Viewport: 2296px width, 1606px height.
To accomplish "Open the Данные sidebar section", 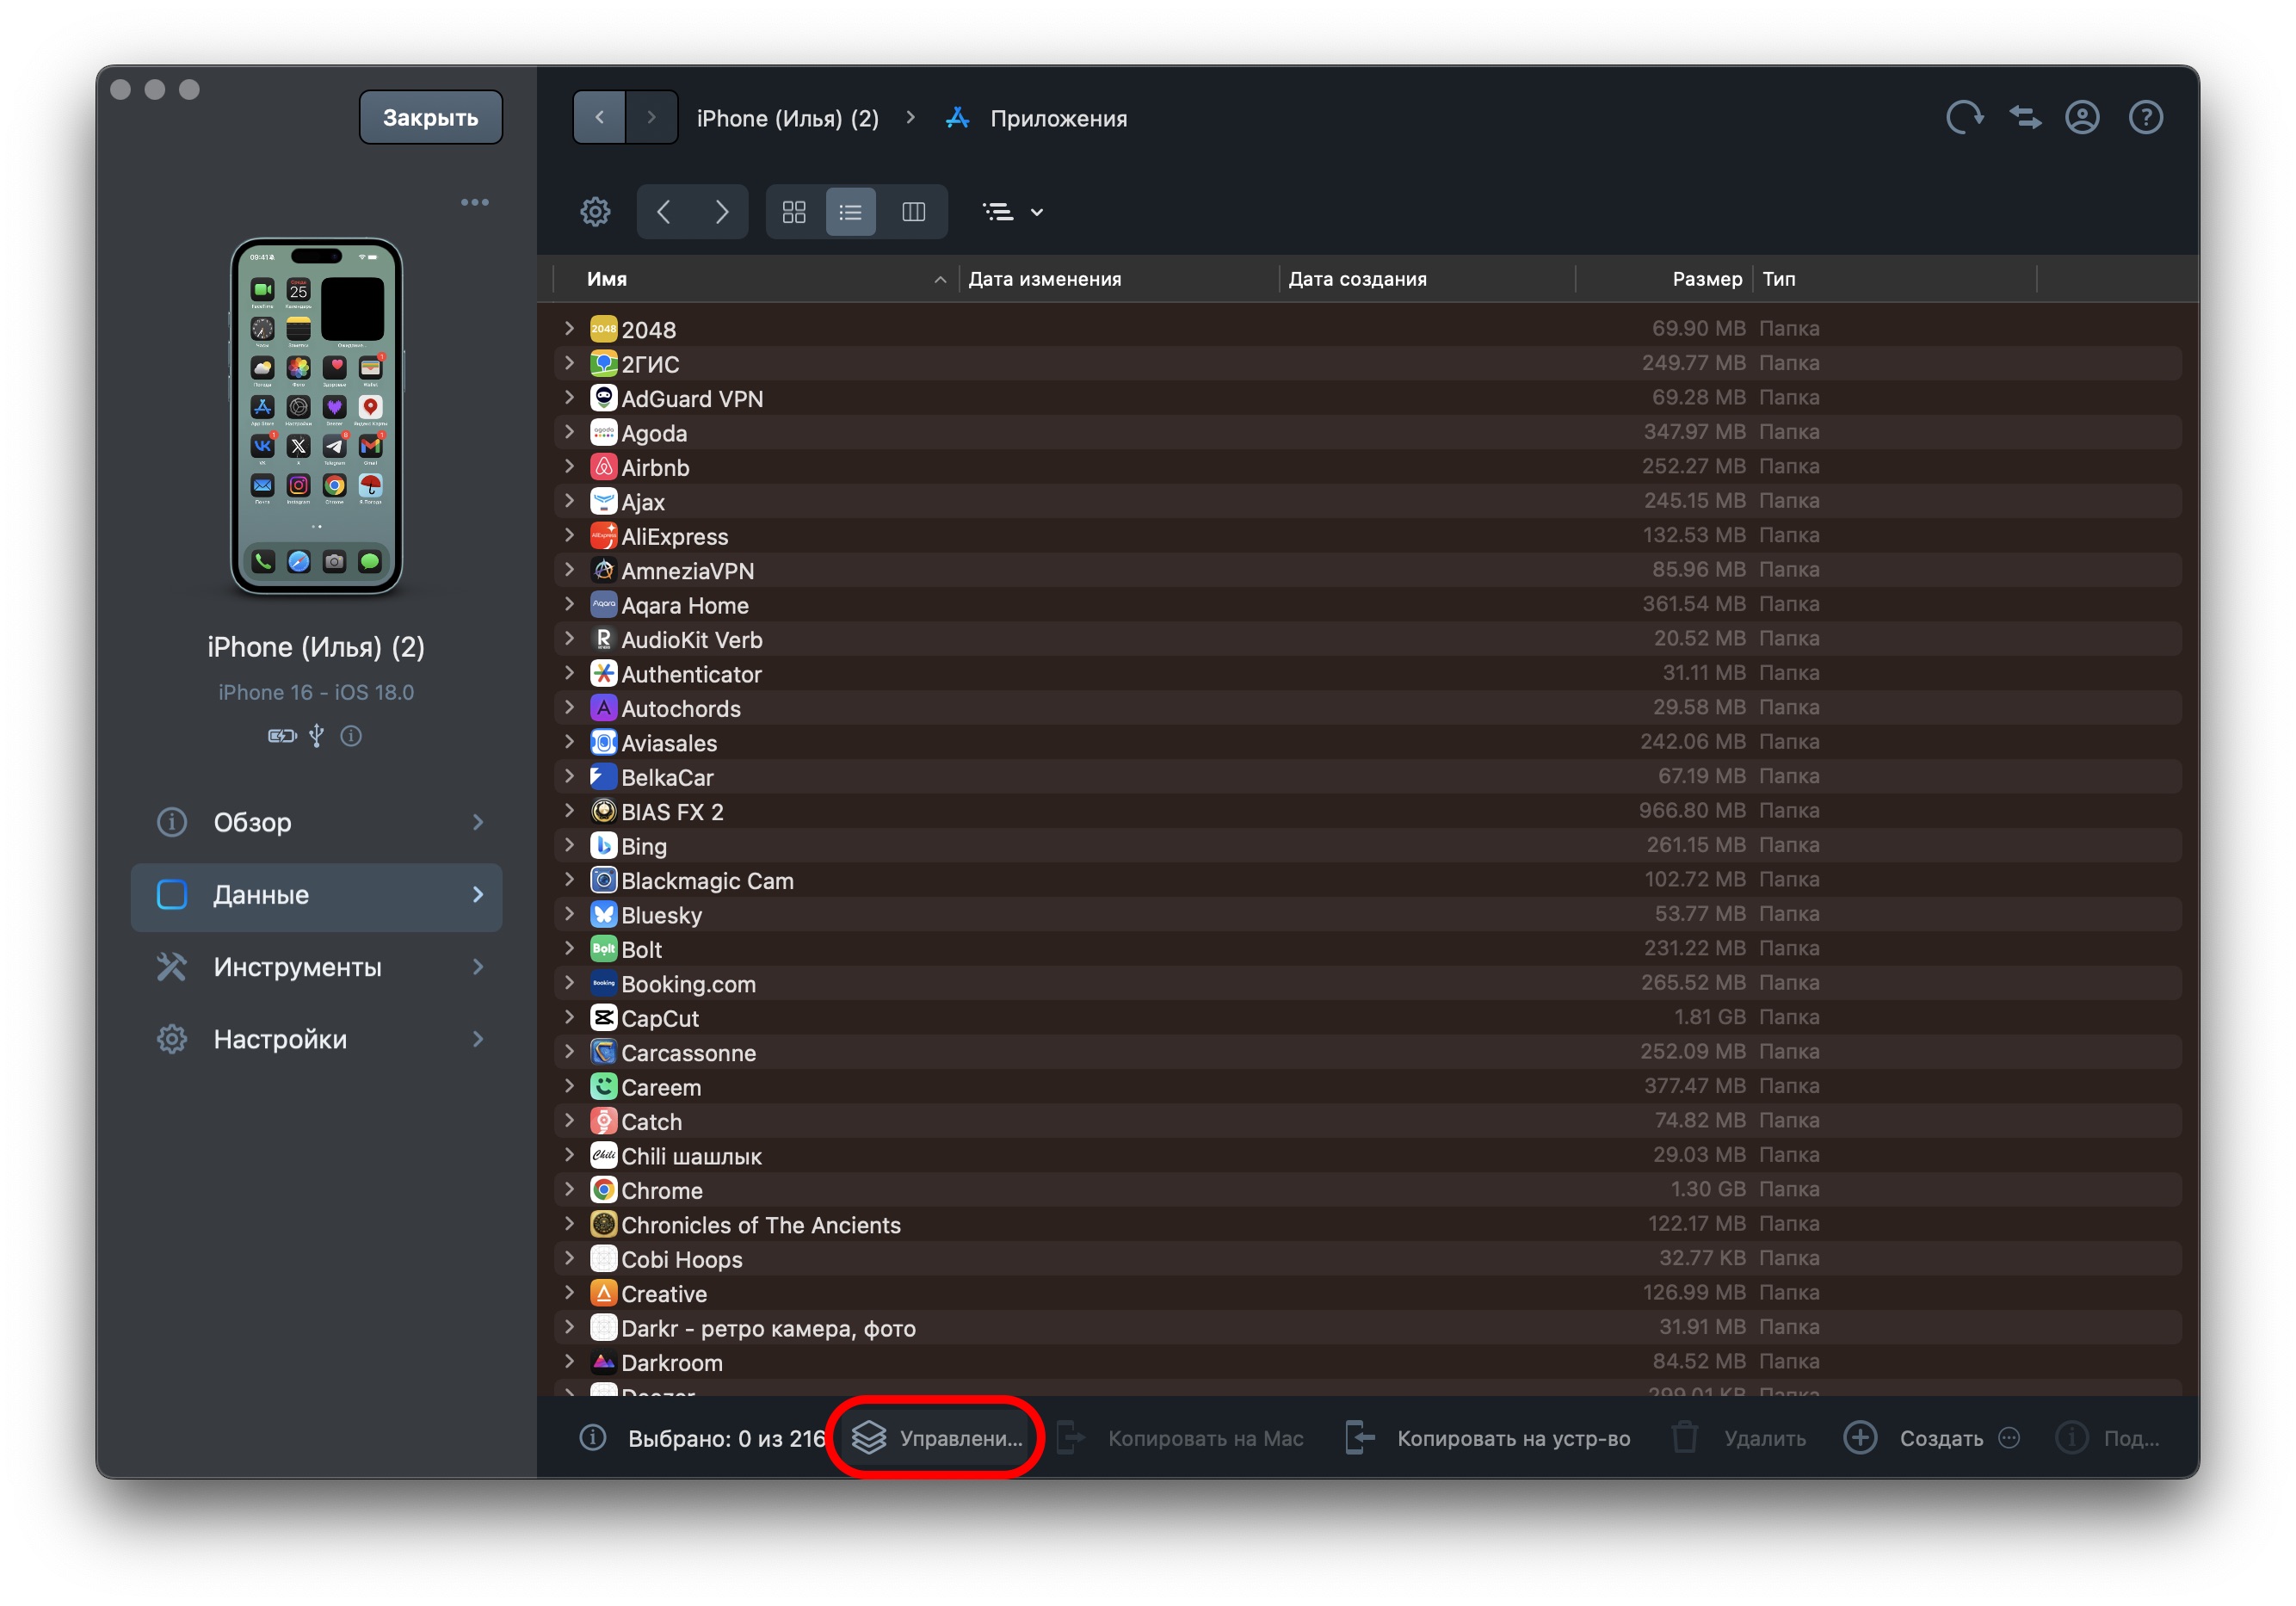I will pos(317,896).
